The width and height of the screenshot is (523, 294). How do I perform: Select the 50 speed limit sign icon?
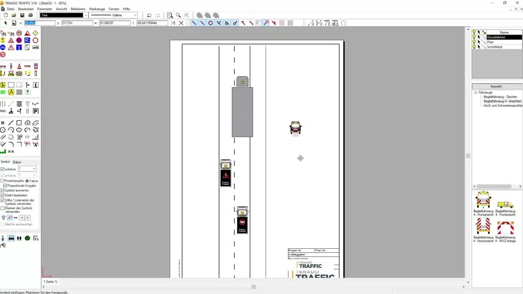coord(19,33)
